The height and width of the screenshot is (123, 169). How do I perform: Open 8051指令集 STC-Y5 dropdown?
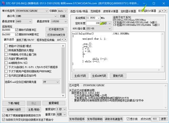(x=99, y=28)
